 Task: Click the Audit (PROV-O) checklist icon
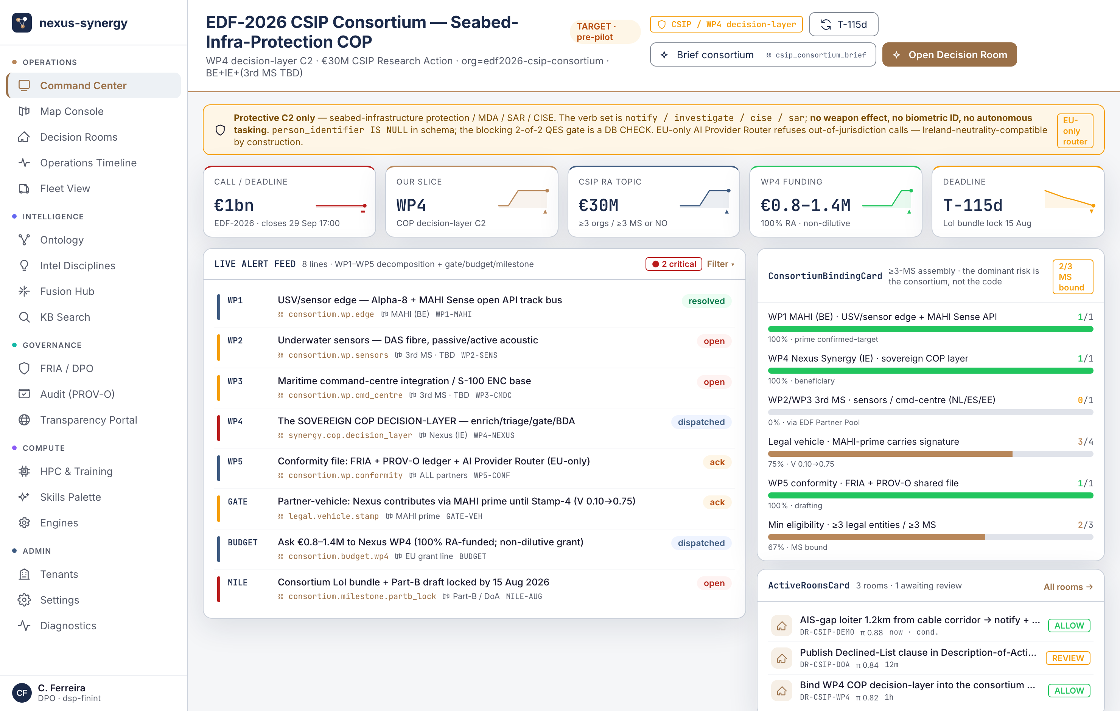pos(24,394)
